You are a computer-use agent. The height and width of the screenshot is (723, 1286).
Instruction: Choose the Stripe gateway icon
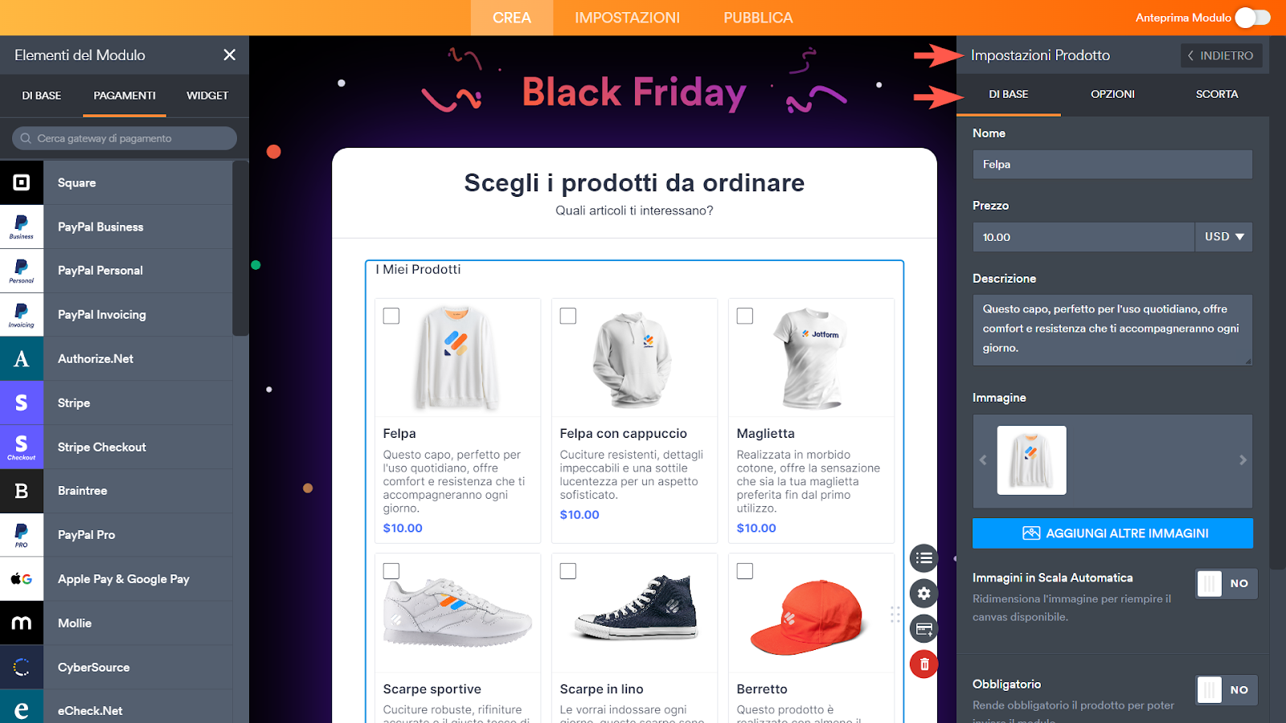pyautogui.click(x=22, y=402)
